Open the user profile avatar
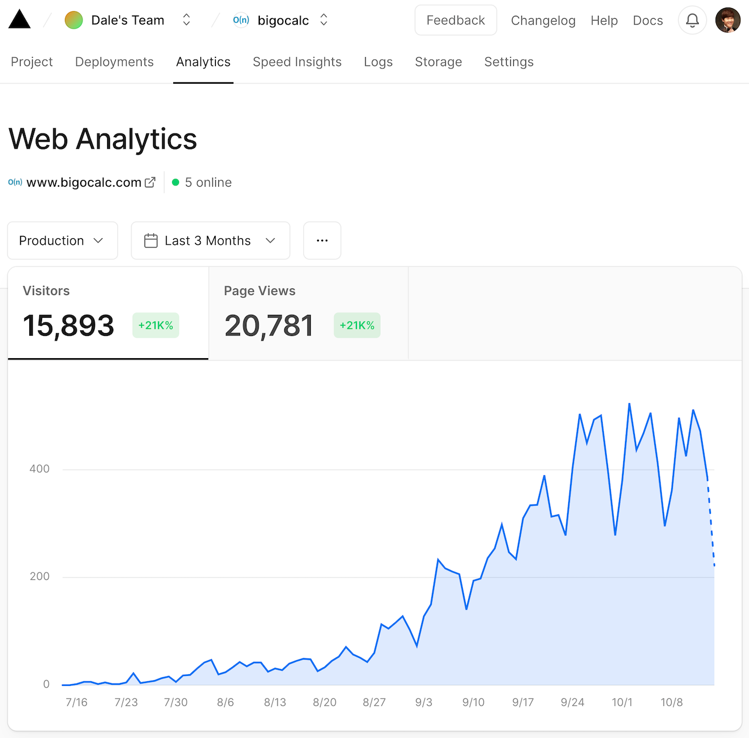 click(727, 20)
